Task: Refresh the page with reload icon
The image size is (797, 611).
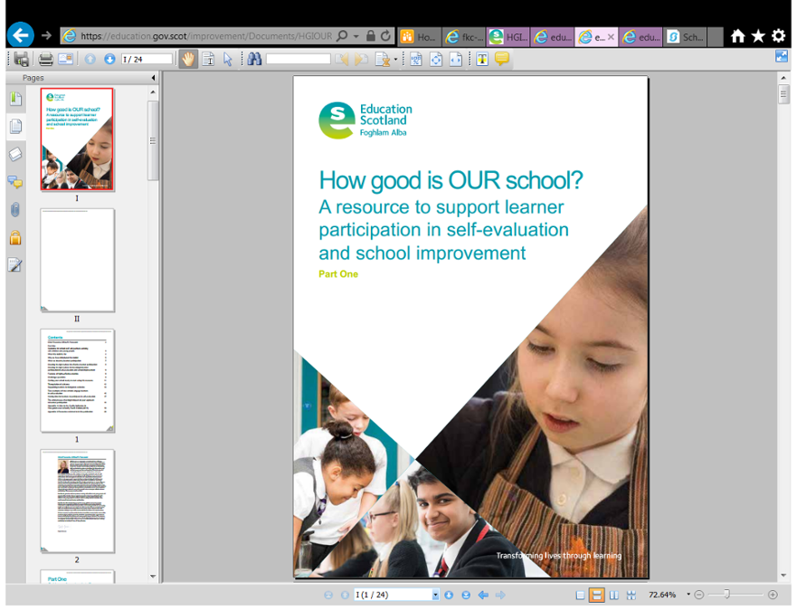Action: tap(386, 35)
